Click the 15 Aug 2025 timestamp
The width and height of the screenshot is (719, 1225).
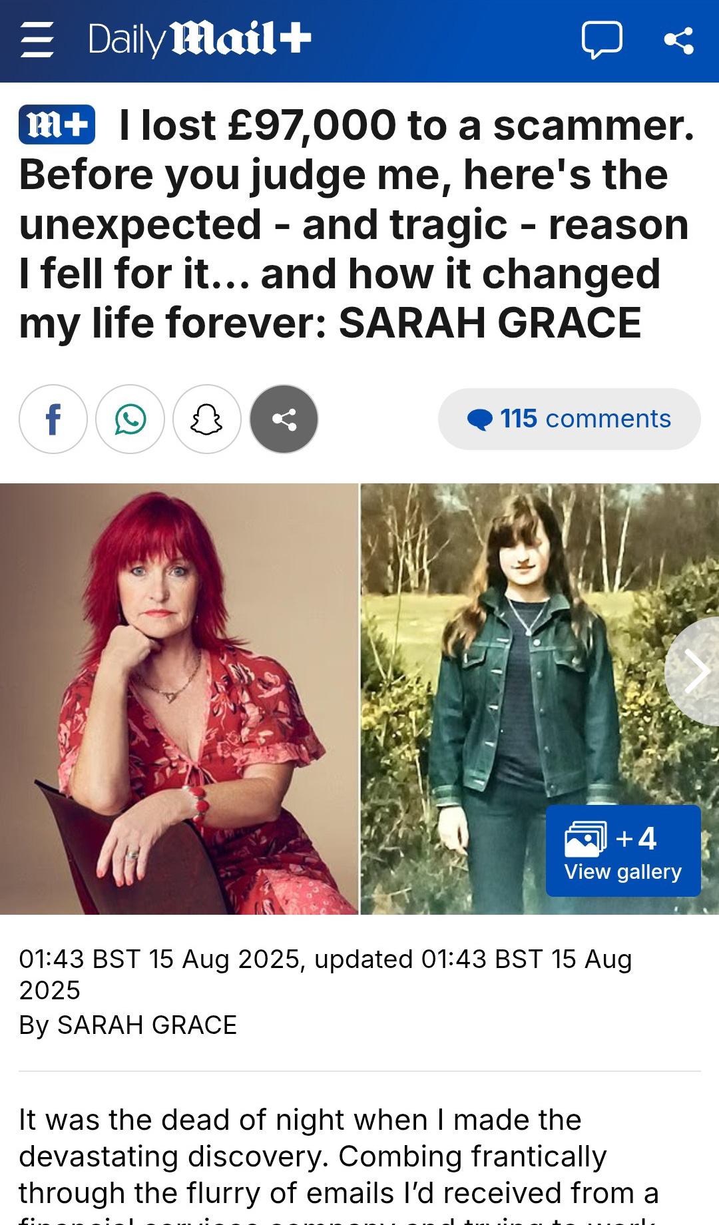pyautogui.click(x=326, y=975)
